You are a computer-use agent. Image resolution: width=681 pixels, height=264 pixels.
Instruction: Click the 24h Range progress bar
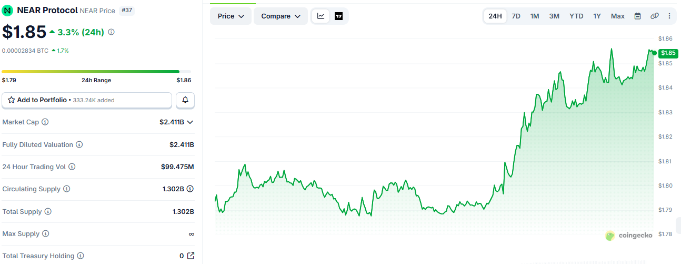96,72
